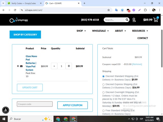Viewport: 163px width, 122px height.
Task: Open second Chrome taskbar icon
Action: click(66, 119)
